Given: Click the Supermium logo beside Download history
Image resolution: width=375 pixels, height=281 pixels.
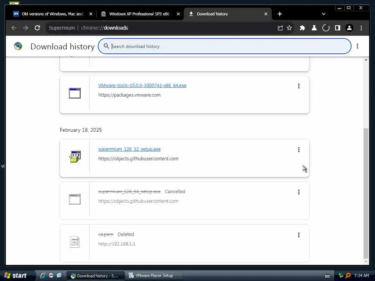Looking at the screenshot, I should [18, 46].
